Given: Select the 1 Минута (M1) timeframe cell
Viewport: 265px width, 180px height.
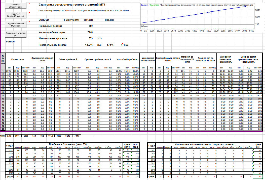Looking at the screenshot, I should [x=71, y=20].
